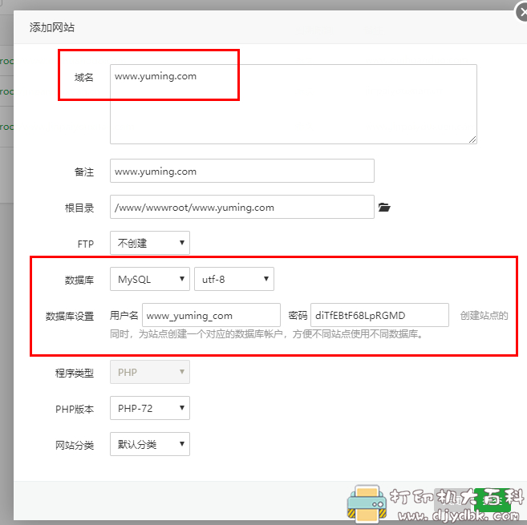Click the 网站分类 label text
Screen dimensions: 527x525
(75, 446)
